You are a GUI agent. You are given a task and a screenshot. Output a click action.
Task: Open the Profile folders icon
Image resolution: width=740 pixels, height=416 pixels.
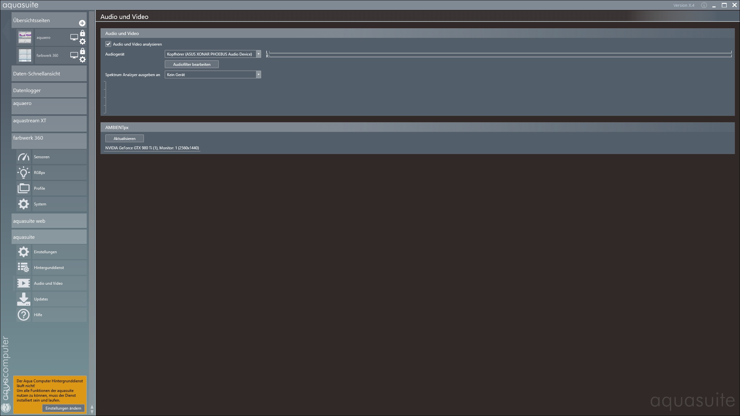[23, 188]
